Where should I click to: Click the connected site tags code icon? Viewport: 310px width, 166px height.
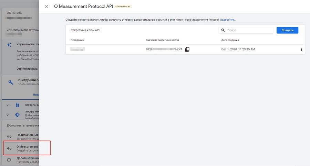(9, 136)
